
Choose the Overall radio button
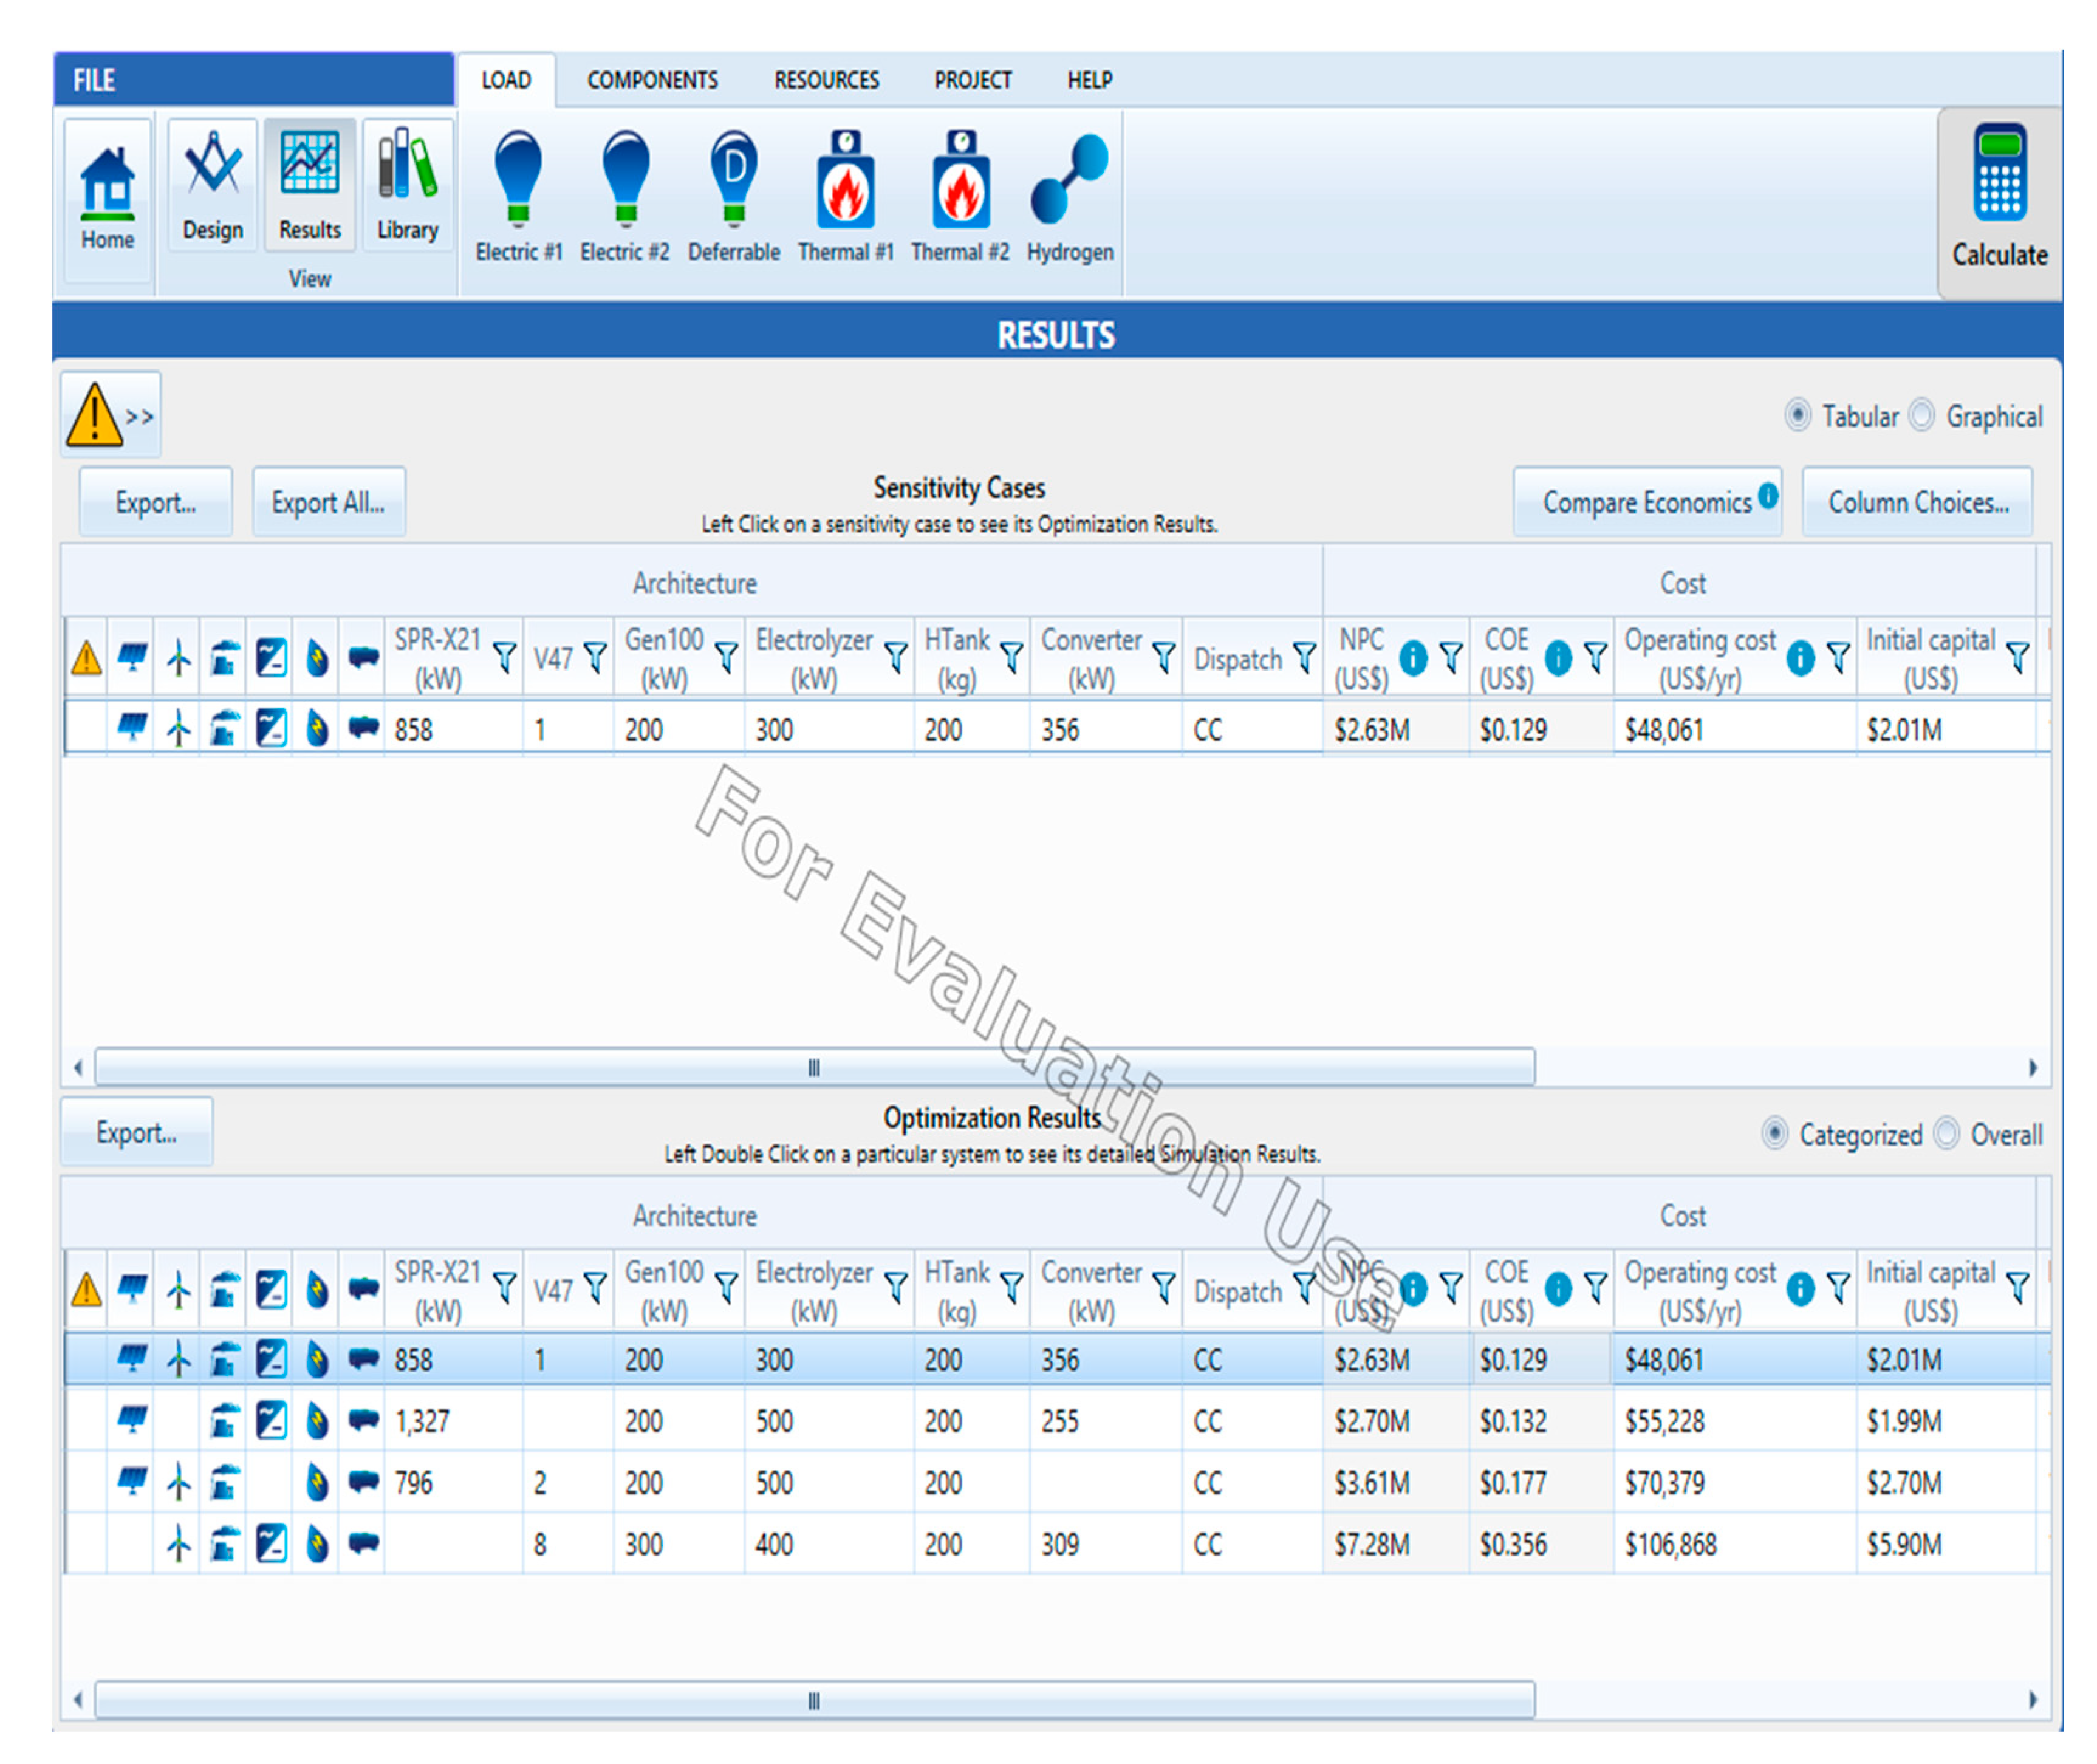(x=1946, y=1134)
